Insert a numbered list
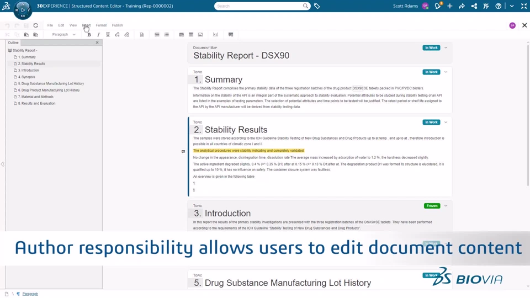The width and height of the screenshot is (530, 298). (x=166, y=34)
